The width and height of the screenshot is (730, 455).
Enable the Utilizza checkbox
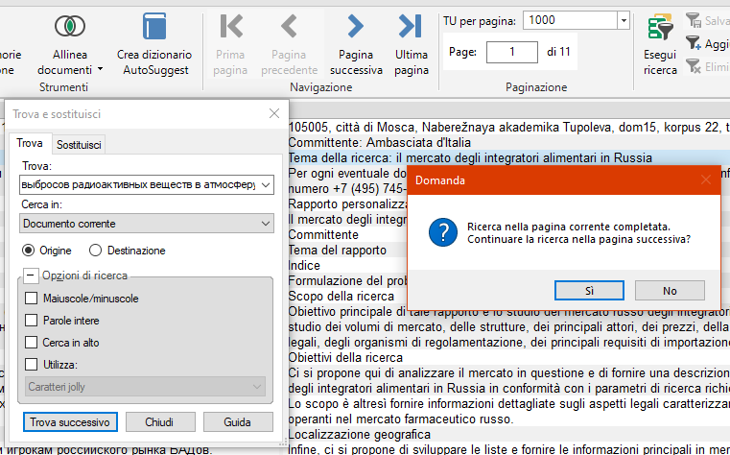pyautogui.click(x=32, y=364)
